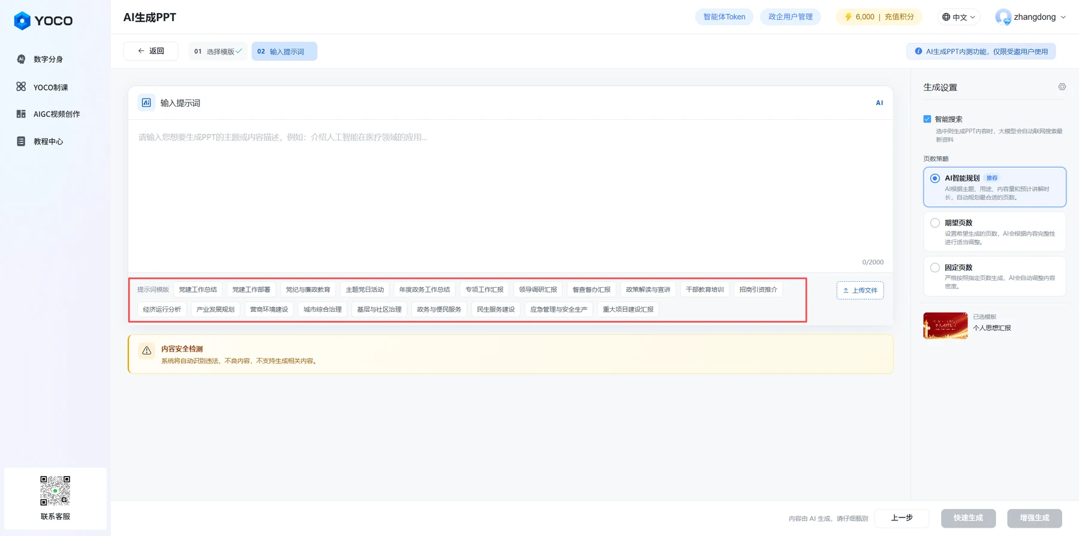Screen dimensions: 1079x536
Task: Open 政企用户管理
Action: [791, 17]
